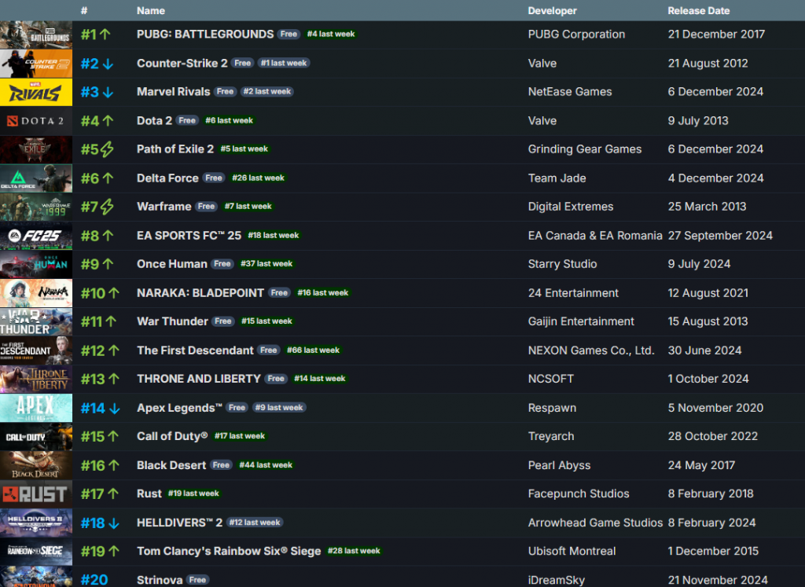This screenshot has width=805, height=587.
Task: Click the up arrow beside rank #8
Action: (x=108, y=236)
